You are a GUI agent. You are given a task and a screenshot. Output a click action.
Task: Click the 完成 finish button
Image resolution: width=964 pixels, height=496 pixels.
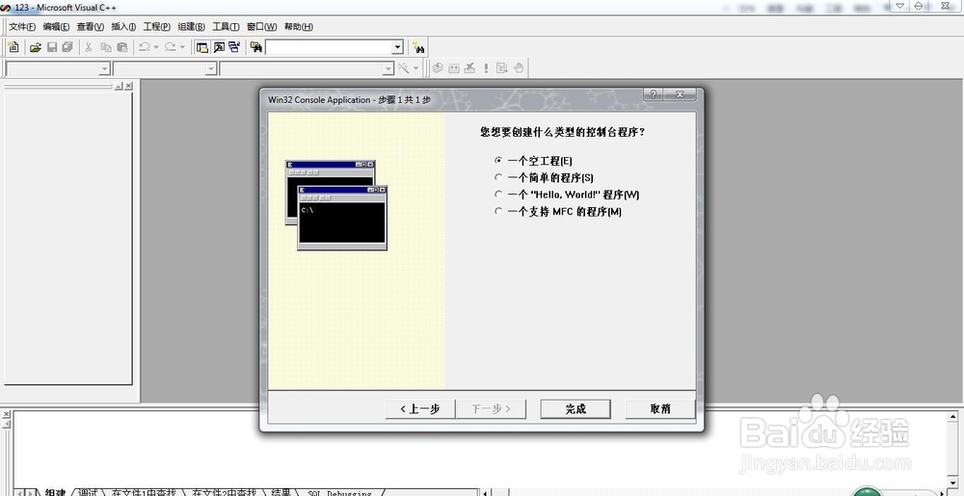(576, 408)
